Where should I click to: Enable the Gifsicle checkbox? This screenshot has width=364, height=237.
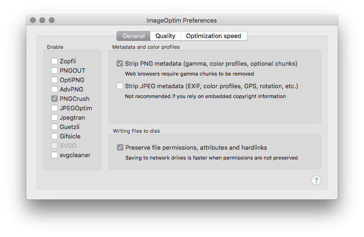[x=54, y=136]
